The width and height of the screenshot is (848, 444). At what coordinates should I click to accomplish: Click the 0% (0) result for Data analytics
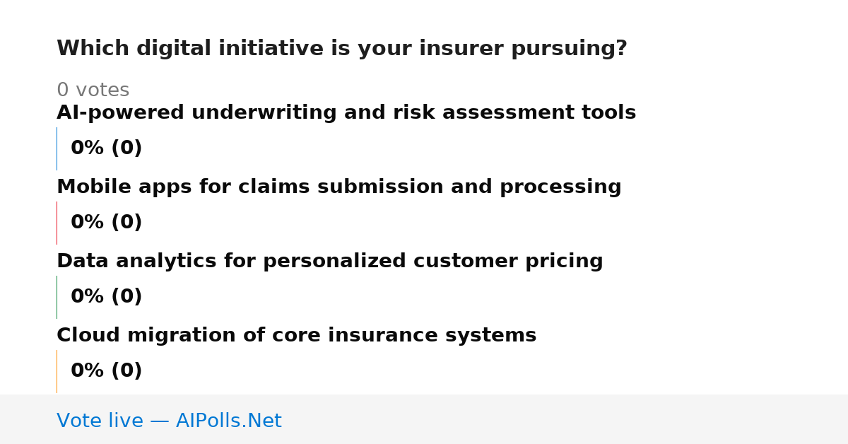107,297
